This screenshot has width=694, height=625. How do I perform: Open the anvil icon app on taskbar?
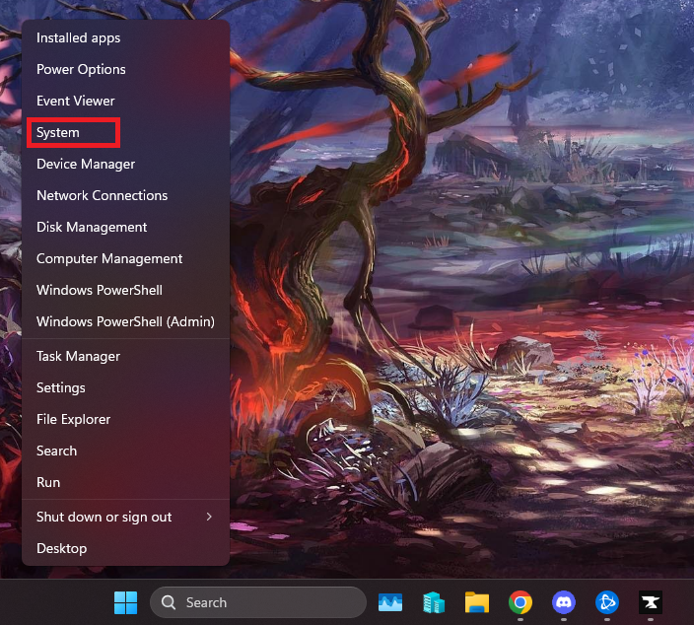(651, 602)
